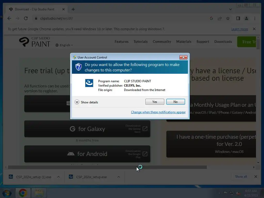Close the Download - Clip Studio Paint tab
The height and width of the screenshot is (198, 264).
point(63,9)
